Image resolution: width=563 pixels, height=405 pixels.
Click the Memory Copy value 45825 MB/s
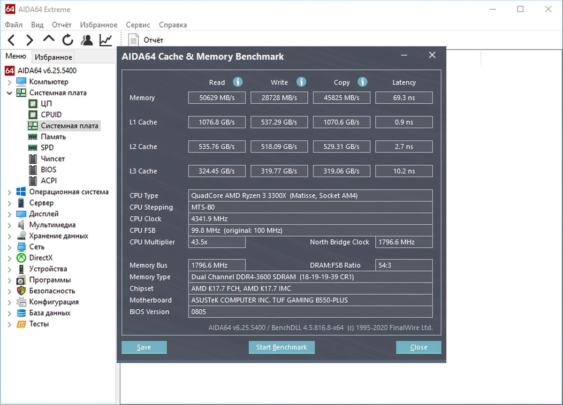point(342,98)
